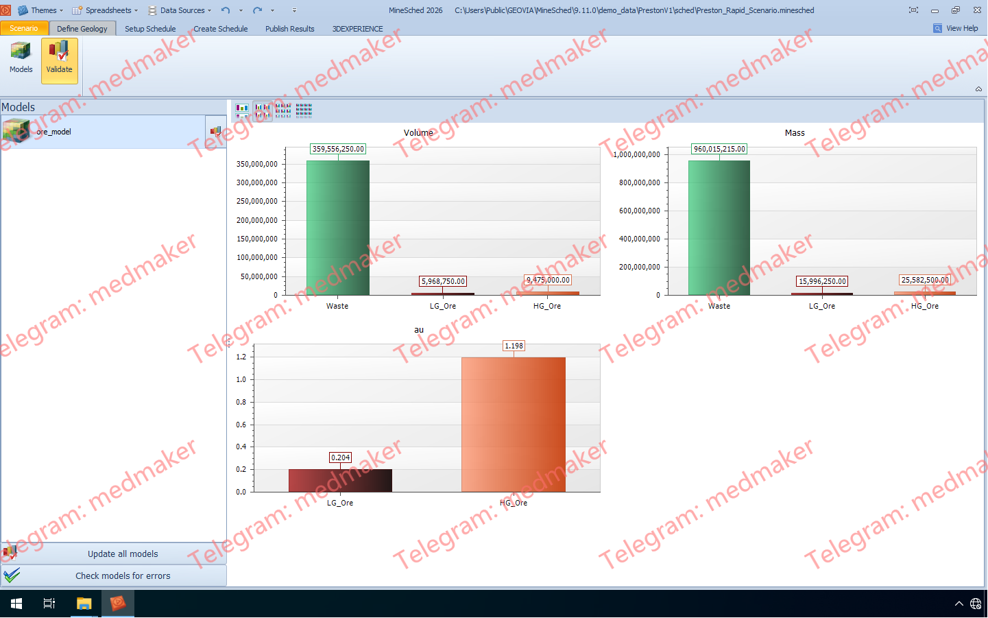988x618 pixels.
Task: Open the Themes dropdown
Action: (41, 10)
